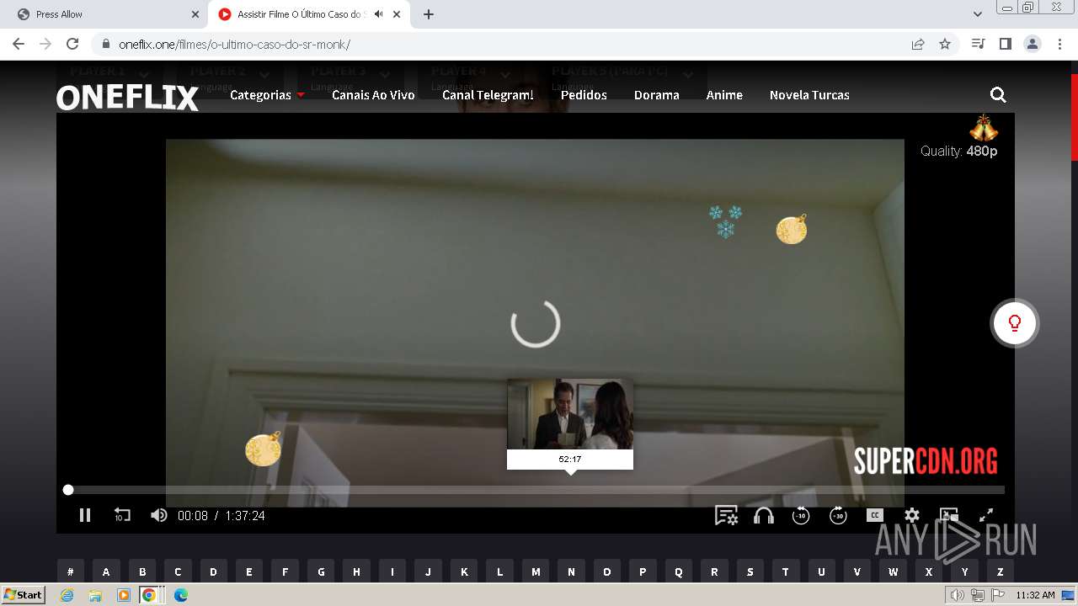Filter titles by letter I
The image size is (1078, 606).
(392, 571)
